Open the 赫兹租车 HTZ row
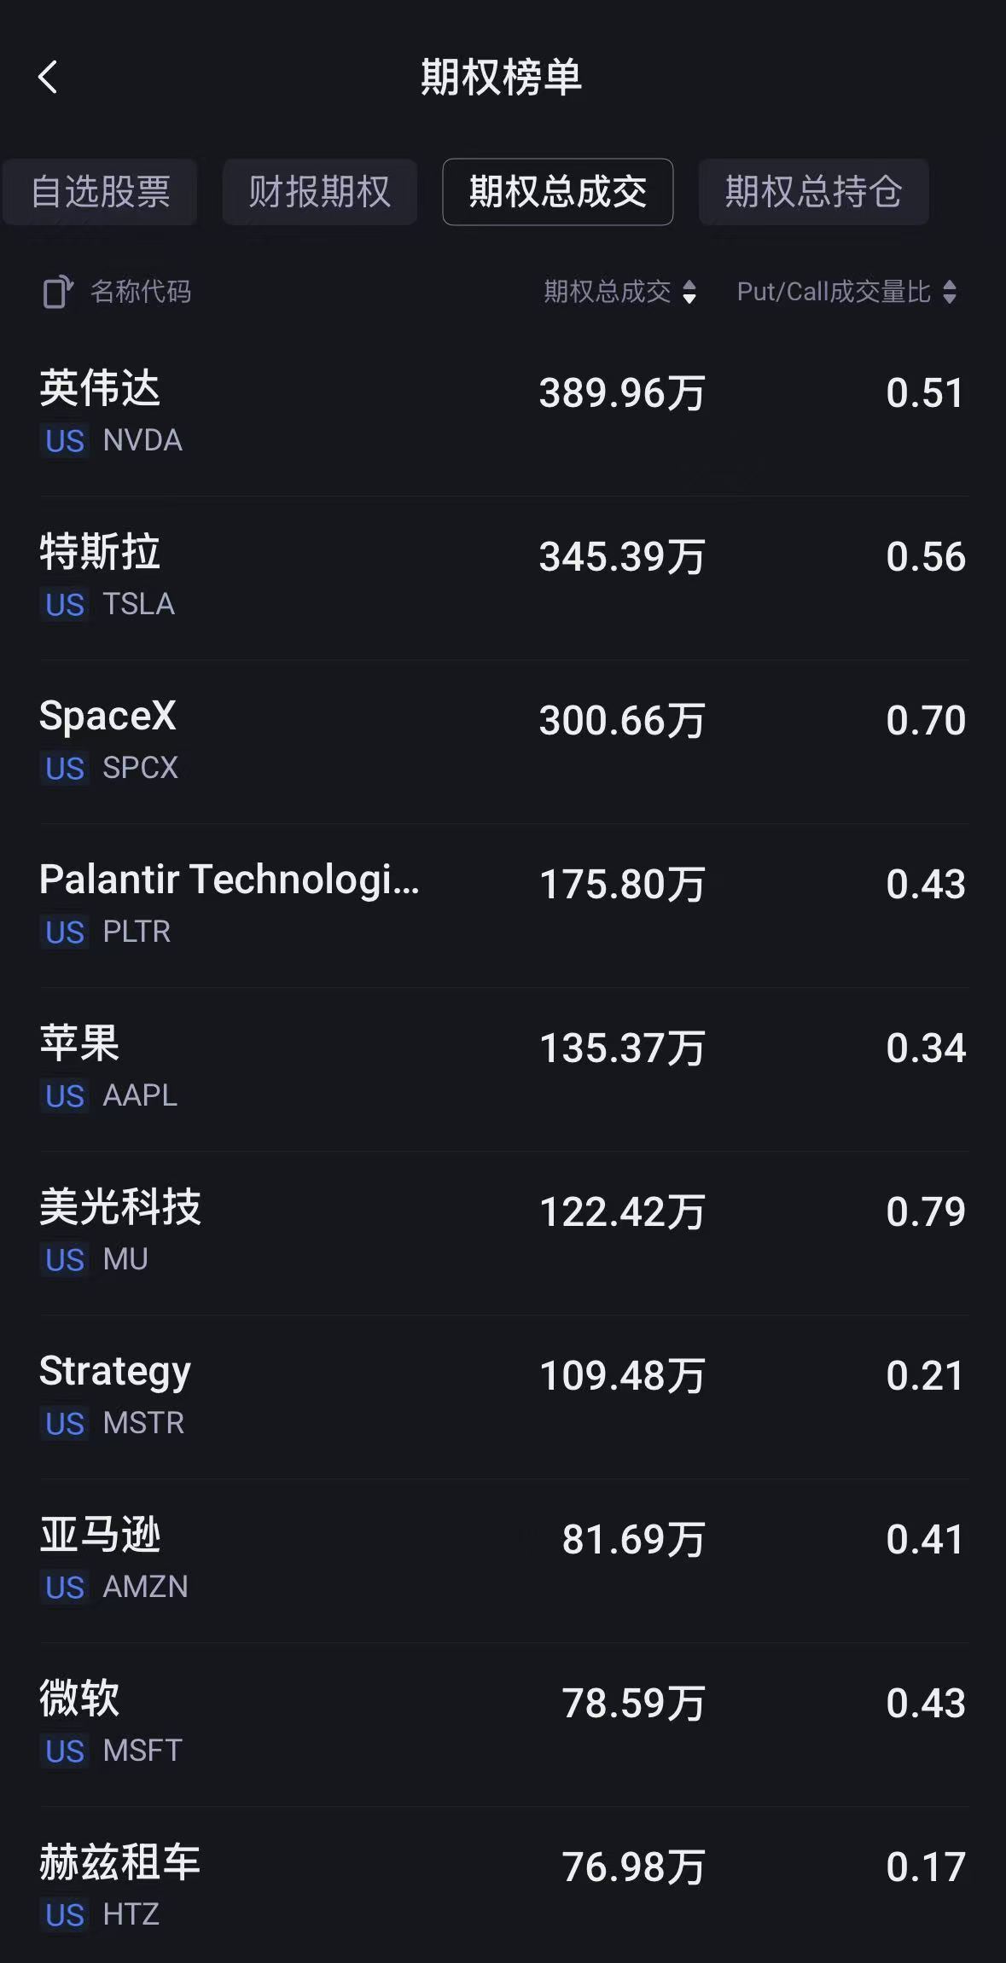 [x=503, y=1885]
